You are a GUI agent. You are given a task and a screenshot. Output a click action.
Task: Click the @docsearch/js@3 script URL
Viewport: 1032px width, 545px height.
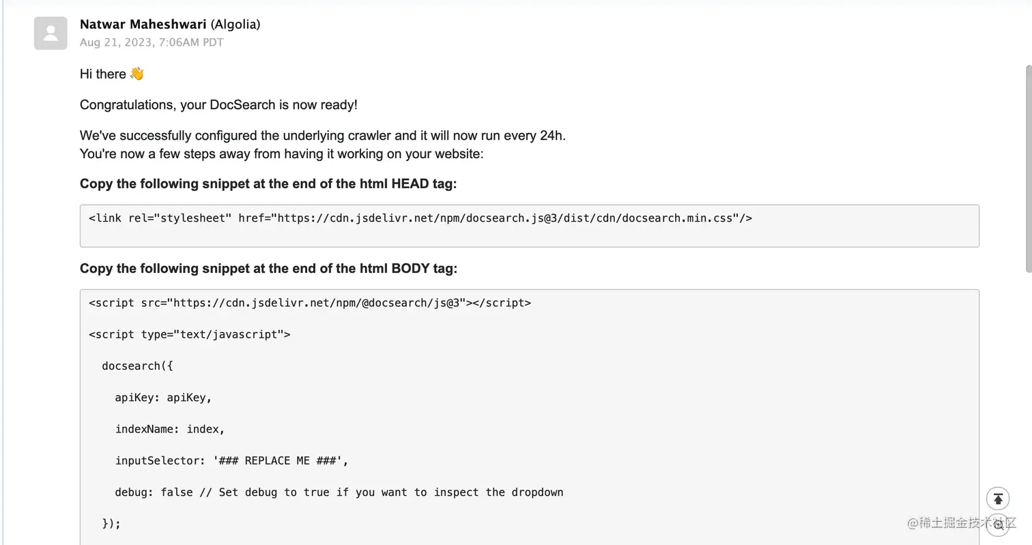click(x=319, y=303)
